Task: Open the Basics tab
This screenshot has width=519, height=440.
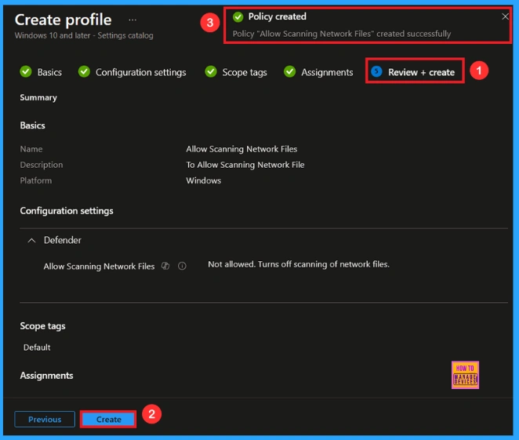Action: coord(49,72)
